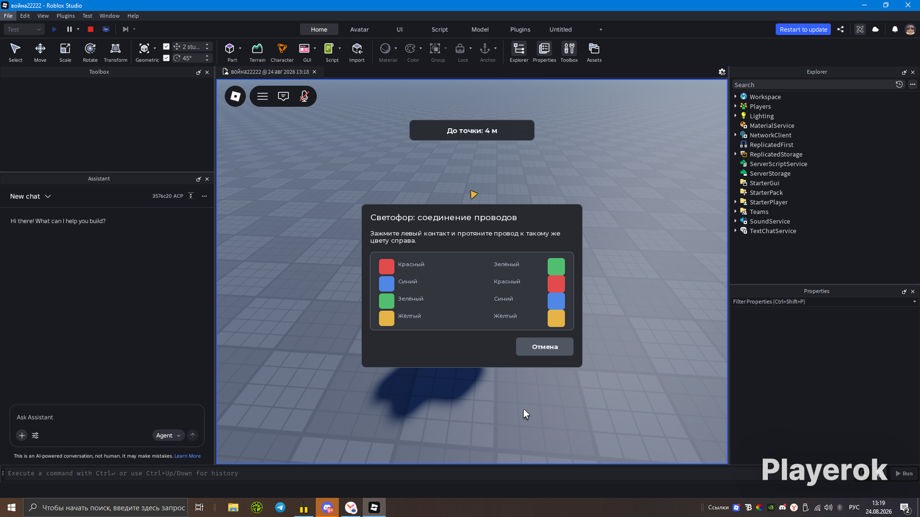Image resolution: width=920 pixels, height=517 pixels.
Task: Expand the ReplicatedStorage node
Action: click(735, 154)
